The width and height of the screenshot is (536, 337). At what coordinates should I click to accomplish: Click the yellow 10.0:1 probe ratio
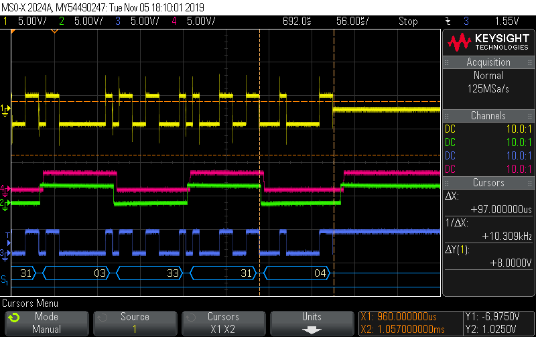pyautogui.click(x=519, y=129)
